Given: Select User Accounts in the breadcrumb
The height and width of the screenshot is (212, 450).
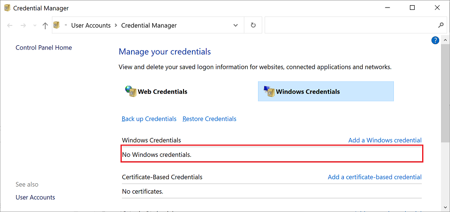Looking at the screenshot, I should click(x=91, y=25).
